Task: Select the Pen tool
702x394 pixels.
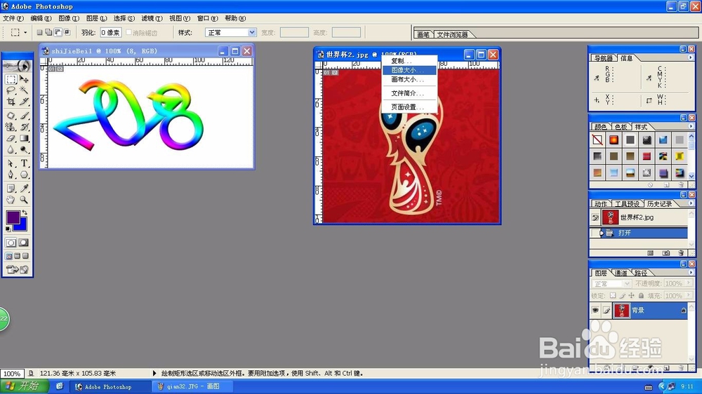Action: (x=11, y=175)
